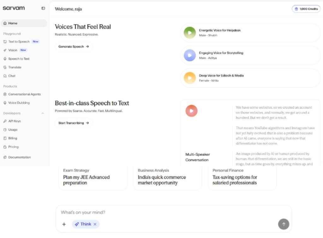
Task: Click the plus attachment icon
Action: [64, 224]
